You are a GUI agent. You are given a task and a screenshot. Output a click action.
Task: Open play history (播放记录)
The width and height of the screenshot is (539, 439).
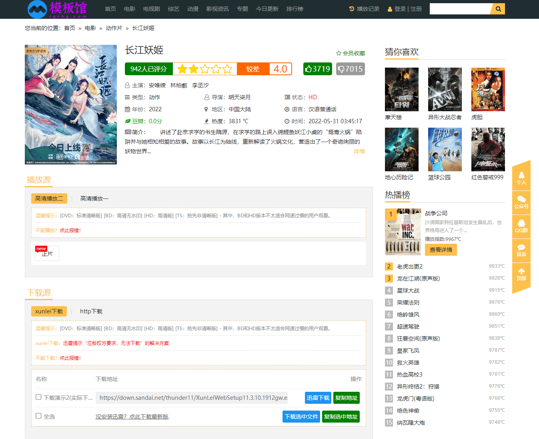click(x=364, y=9)
